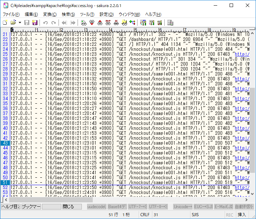The image size is (256, 219).
Task: Open Find with the binoculars document icon
Action: tap(84, 23)
